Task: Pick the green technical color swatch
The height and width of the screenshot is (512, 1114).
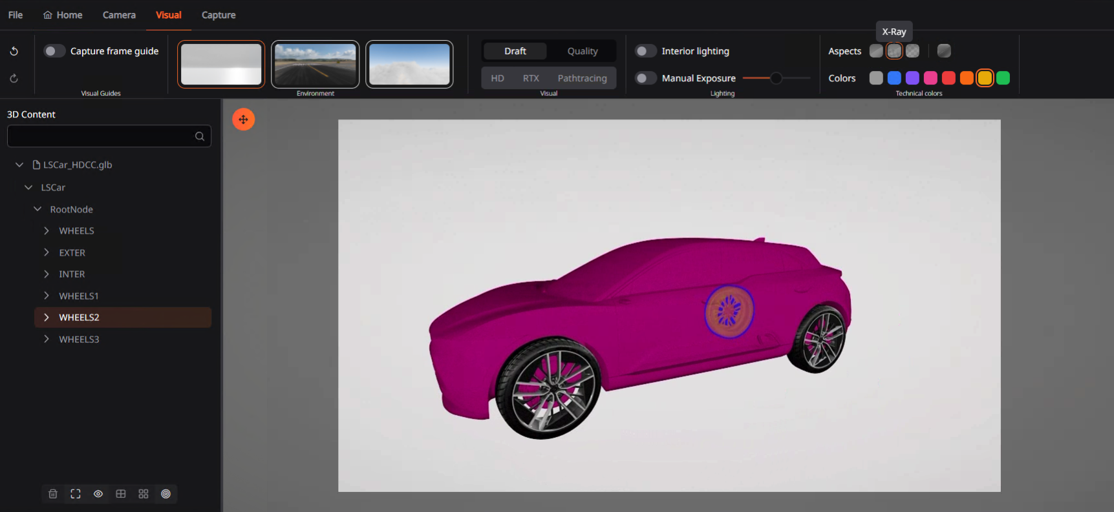Action: (x=1003, y=78)
